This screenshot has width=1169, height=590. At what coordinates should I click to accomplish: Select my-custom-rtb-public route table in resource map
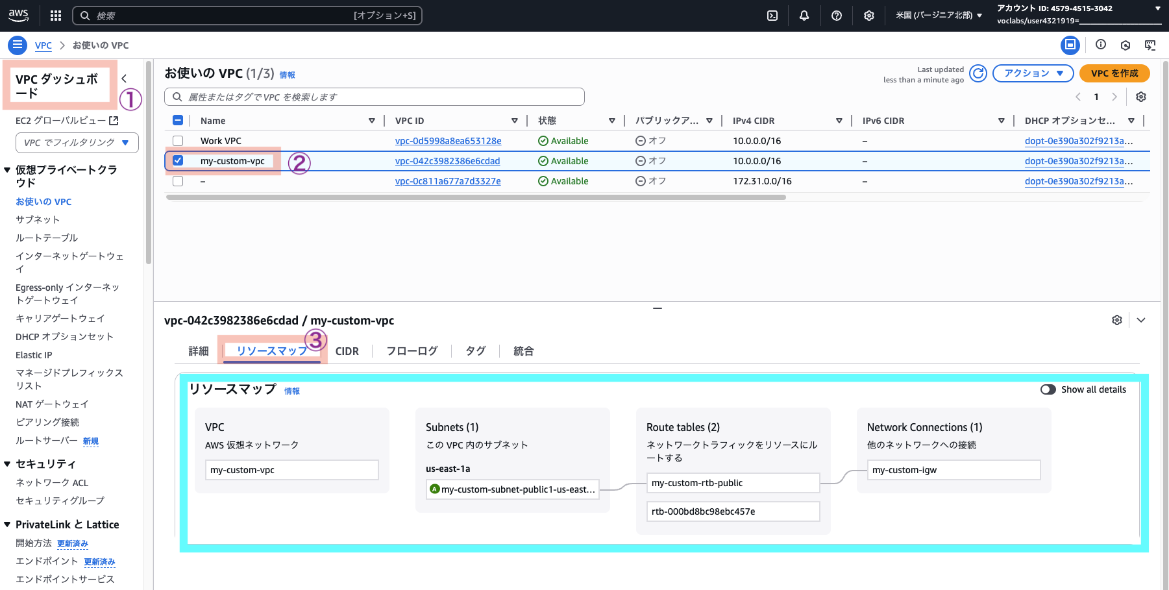click(x=733, y=483)
